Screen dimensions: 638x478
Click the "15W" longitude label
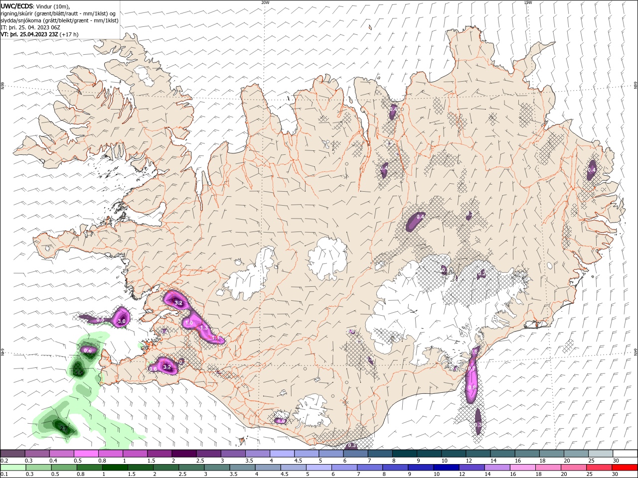[x=528, y=2]
